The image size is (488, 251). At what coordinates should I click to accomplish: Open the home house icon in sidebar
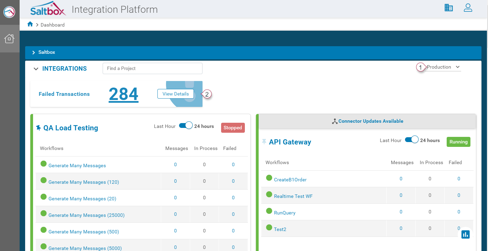[x=9, y=39]
